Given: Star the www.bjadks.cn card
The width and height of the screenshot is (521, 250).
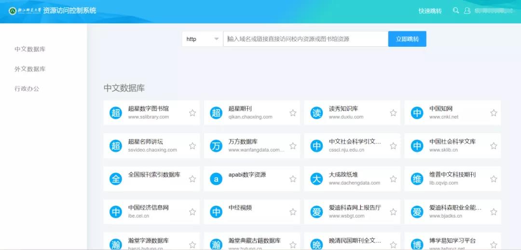Looking at the screenshot, I should pos(494,212).
